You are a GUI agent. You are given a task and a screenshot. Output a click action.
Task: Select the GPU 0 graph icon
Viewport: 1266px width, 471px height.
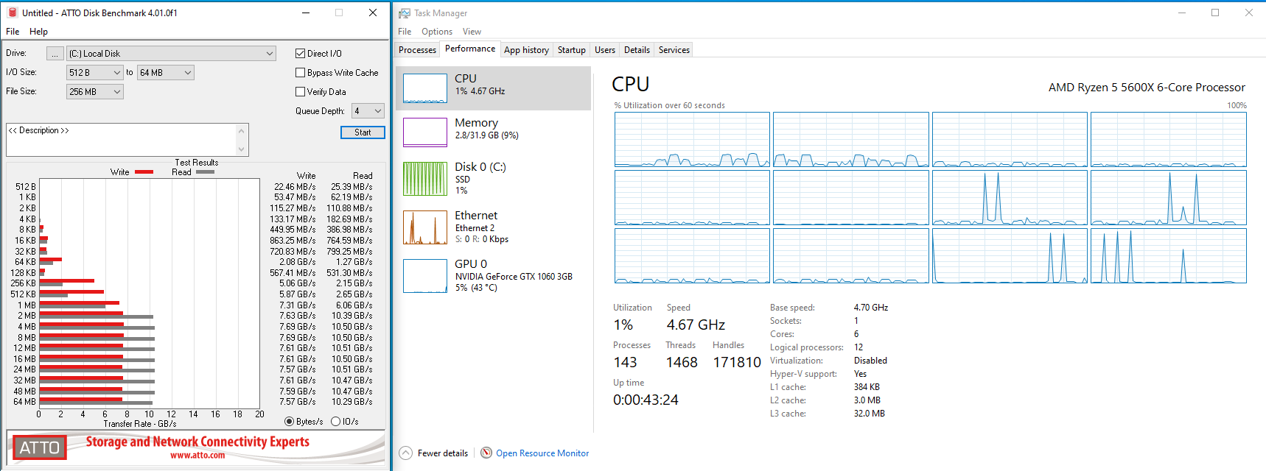[425, 276]
